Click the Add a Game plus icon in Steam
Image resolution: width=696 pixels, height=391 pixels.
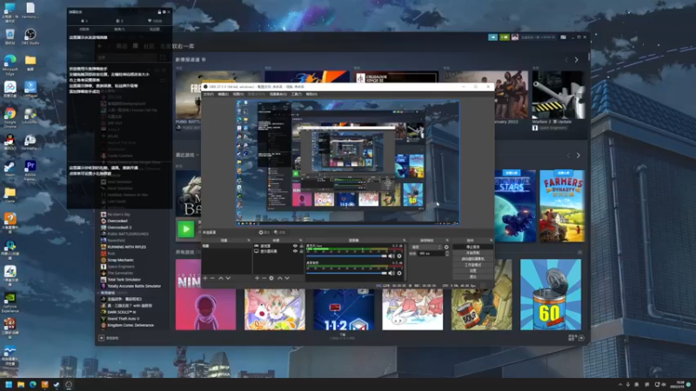pyautogui.click(x=101, y=338)
